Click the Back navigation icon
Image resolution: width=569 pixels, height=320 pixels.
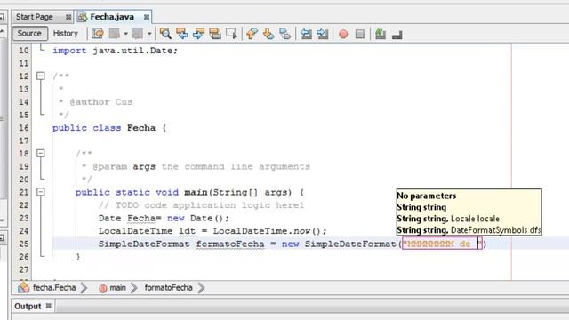[115, 34]
